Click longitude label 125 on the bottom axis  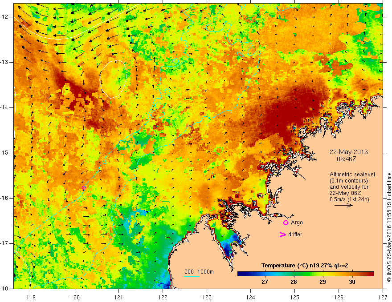tap(295, 297)
